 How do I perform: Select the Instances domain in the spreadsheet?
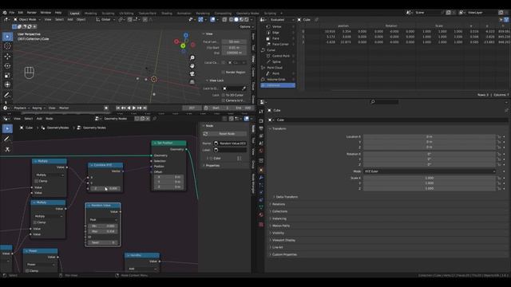tap(278, 85)
